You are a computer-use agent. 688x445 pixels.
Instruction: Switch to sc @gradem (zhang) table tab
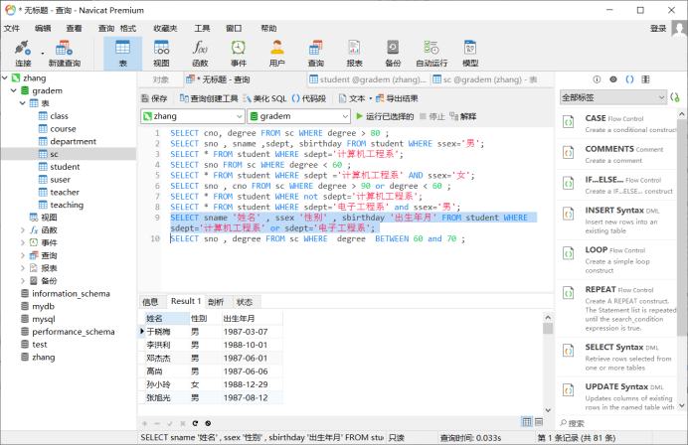pyautogui.click(x=485, y=79)
